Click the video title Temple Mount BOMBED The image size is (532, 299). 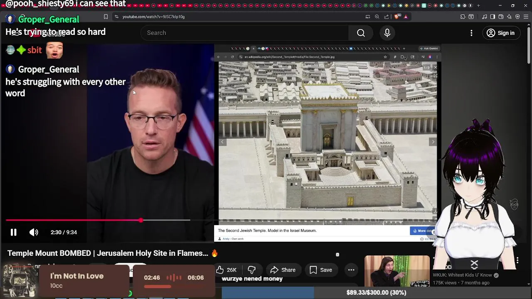(112, 253)
